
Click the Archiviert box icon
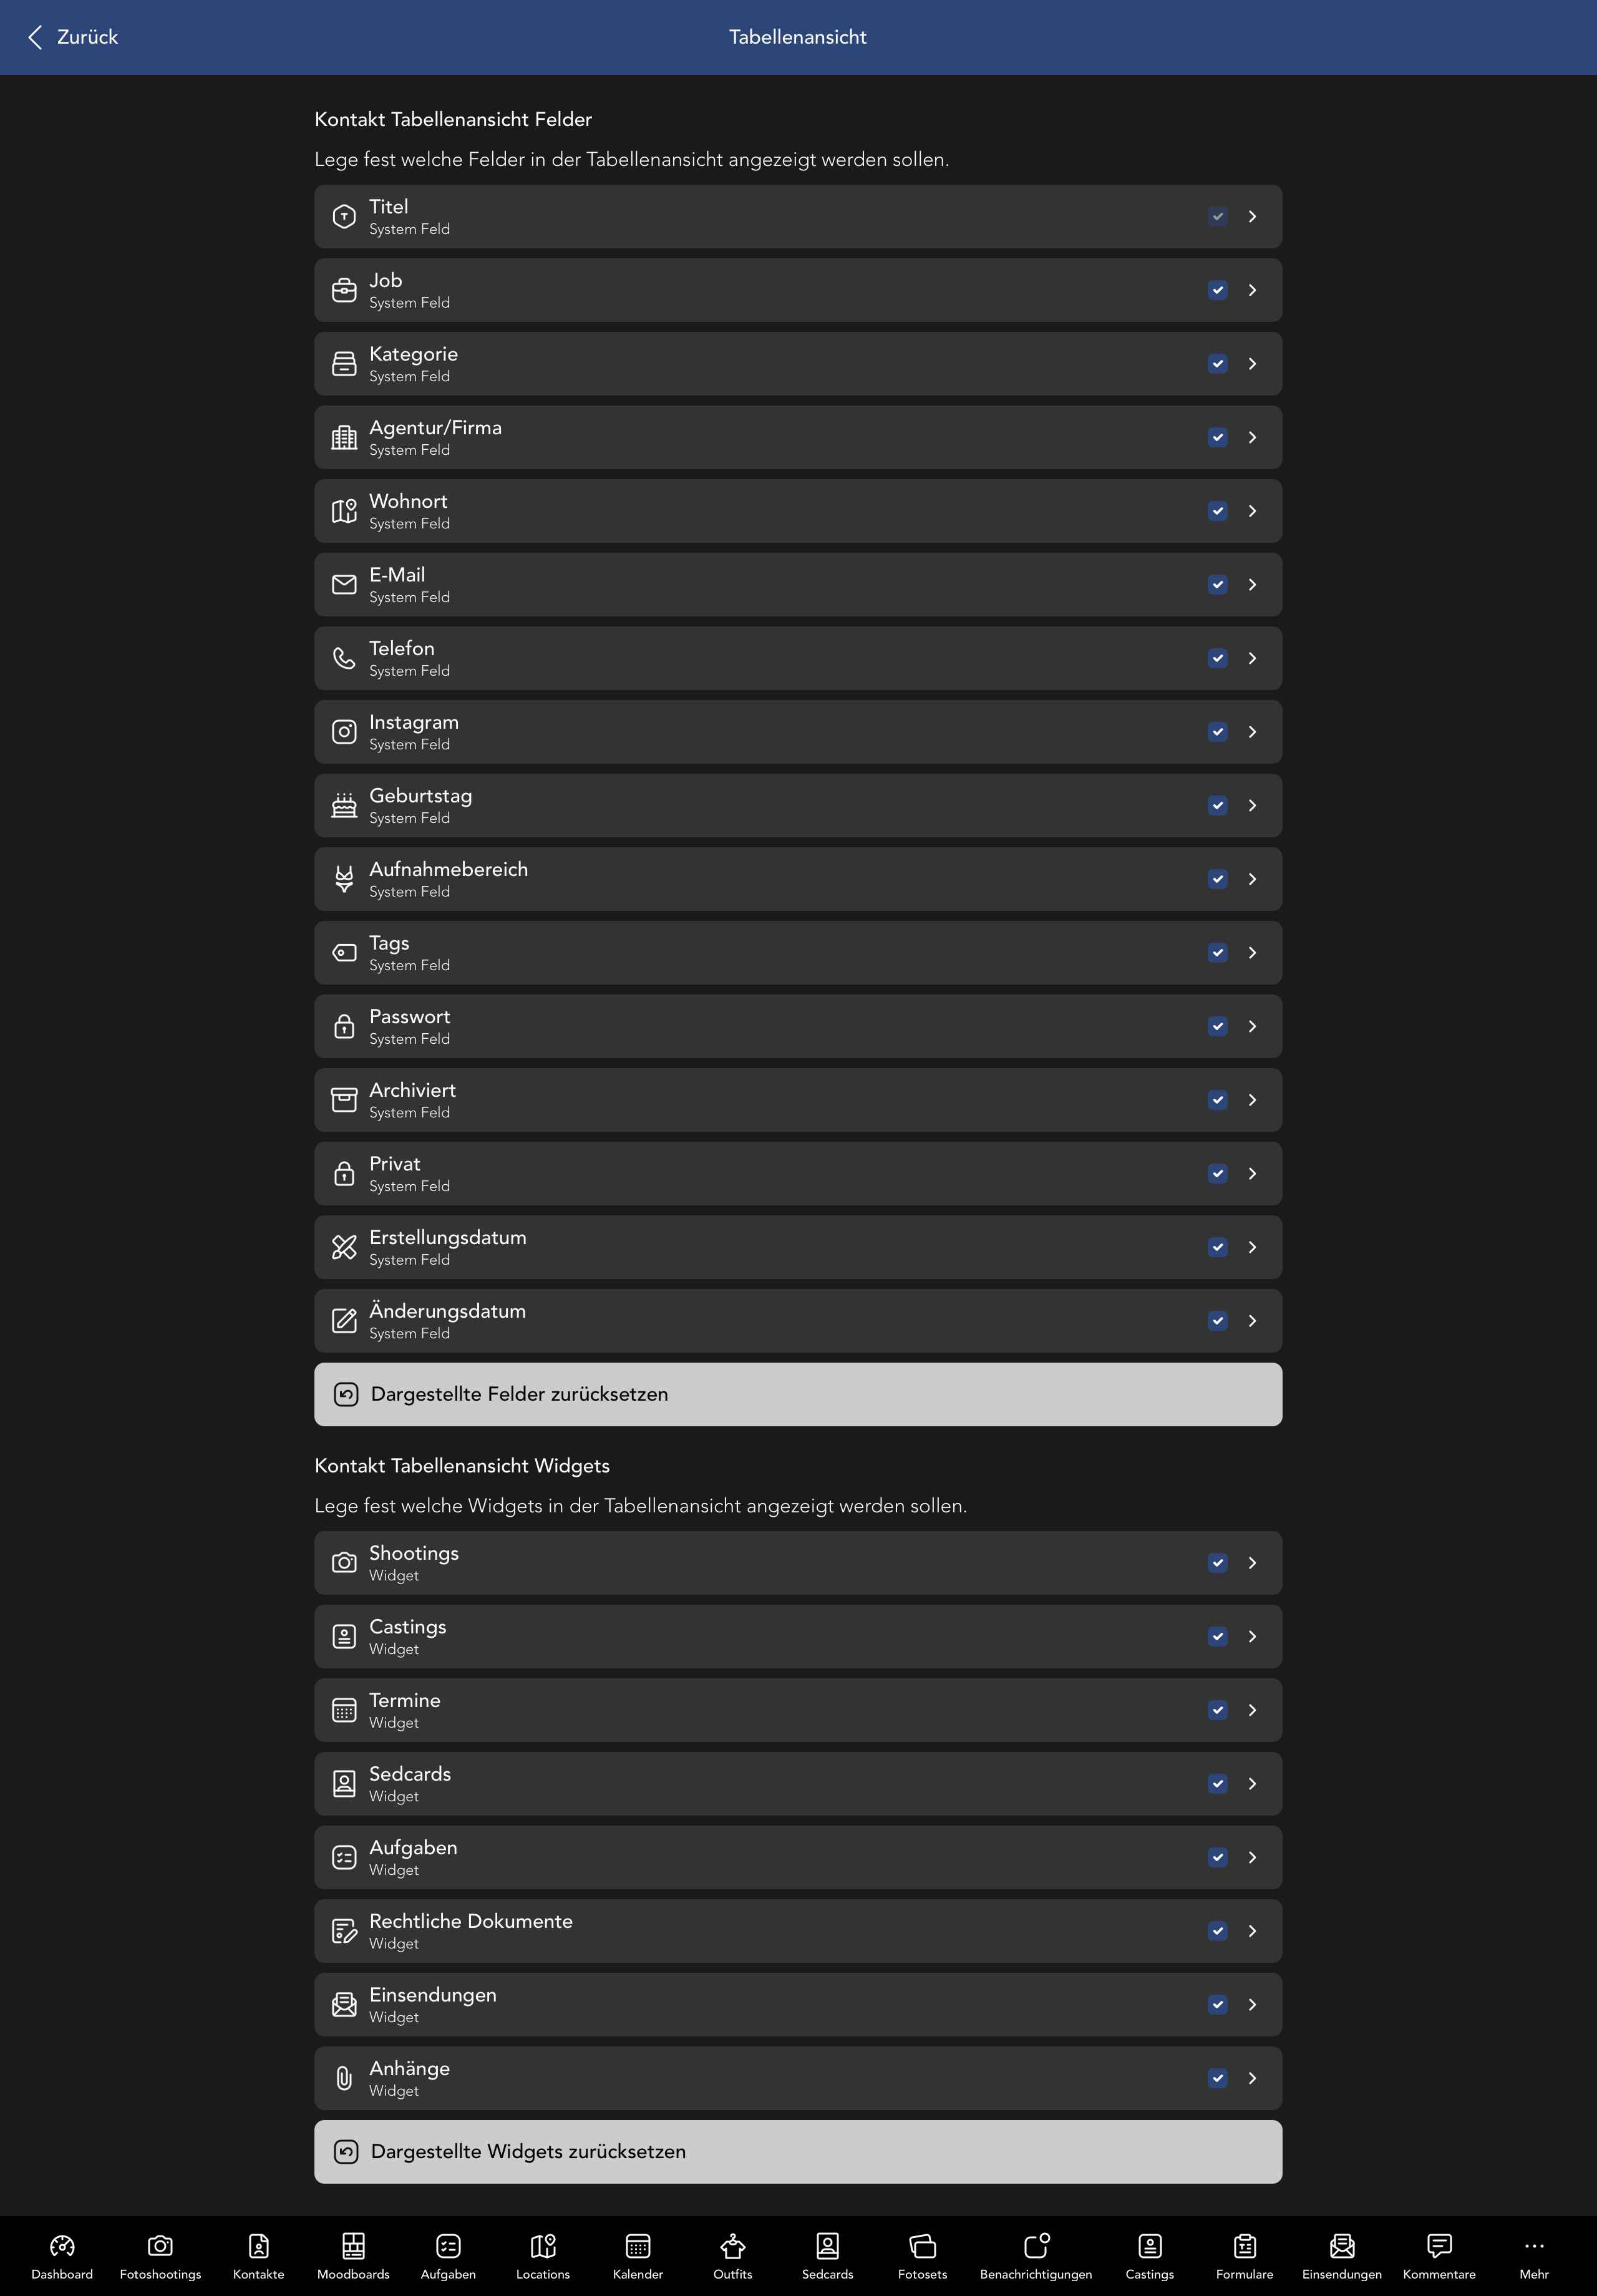[x=344, y=1100]
